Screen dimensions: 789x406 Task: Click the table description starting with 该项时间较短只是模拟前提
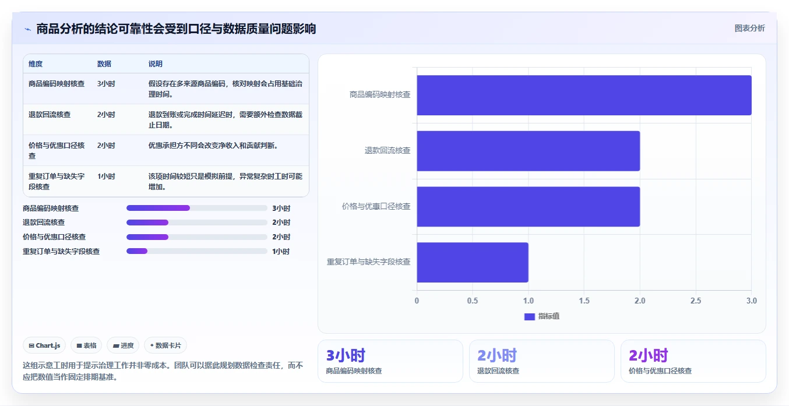coord(226,182)
